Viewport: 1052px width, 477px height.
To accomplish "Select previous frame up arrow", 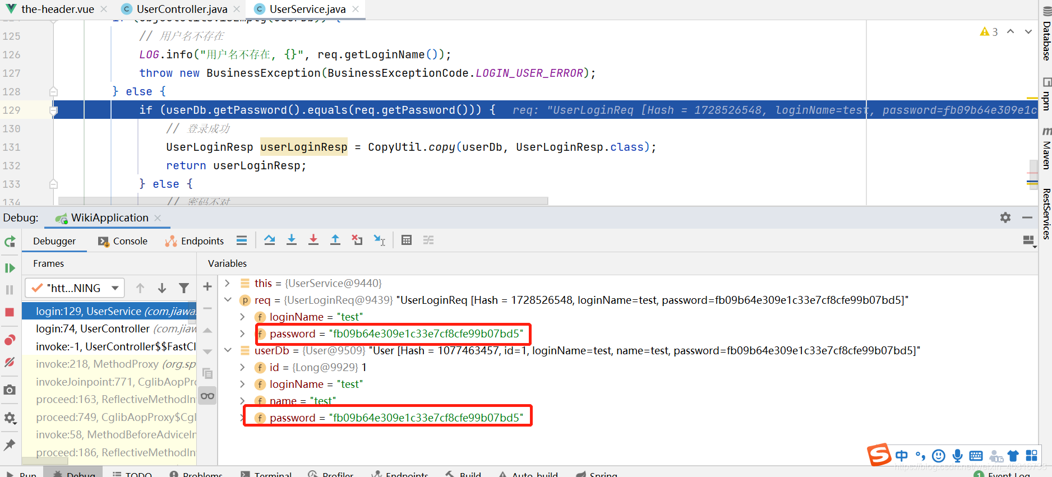I will (x=140, y=288).
